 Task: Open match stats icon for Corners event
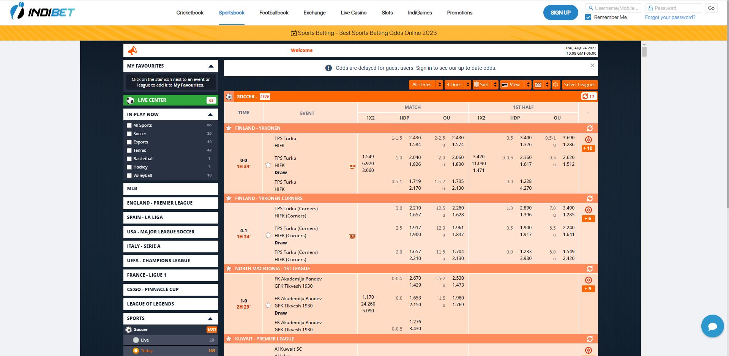[589, 210]
